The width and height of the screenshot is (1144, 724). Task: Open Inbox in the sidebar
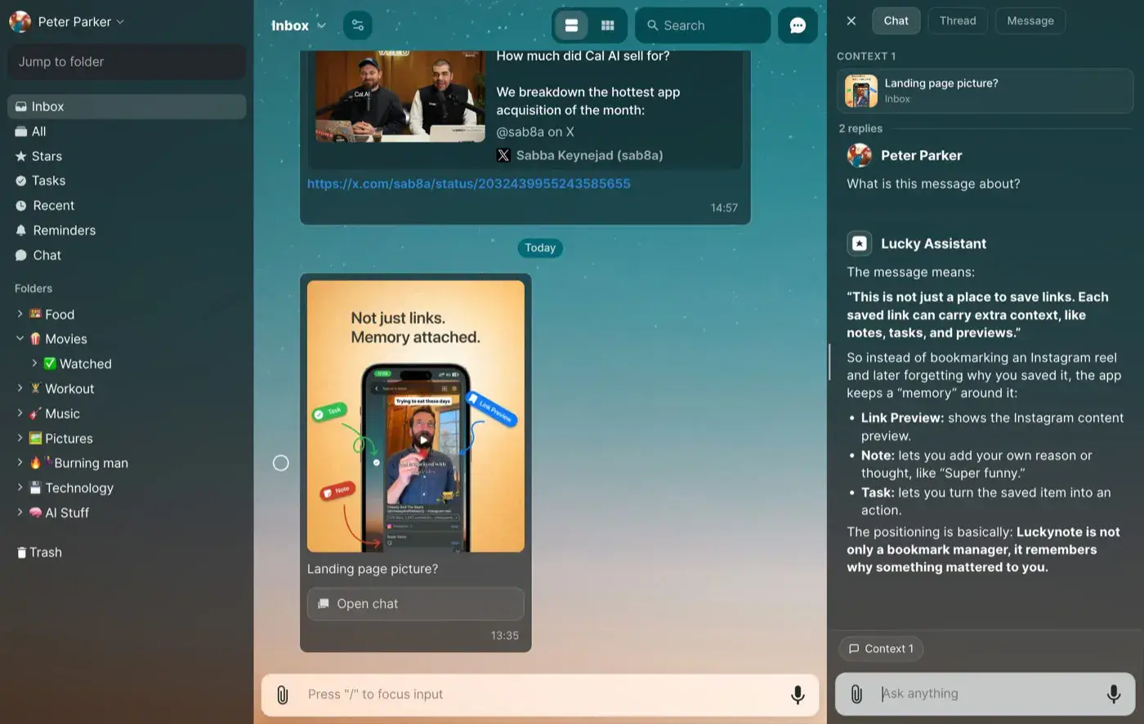coord(127,106)
